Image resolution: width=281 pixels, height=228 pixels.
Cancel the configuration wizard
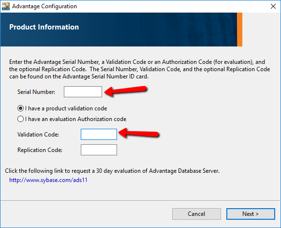[x=196, y=214]
